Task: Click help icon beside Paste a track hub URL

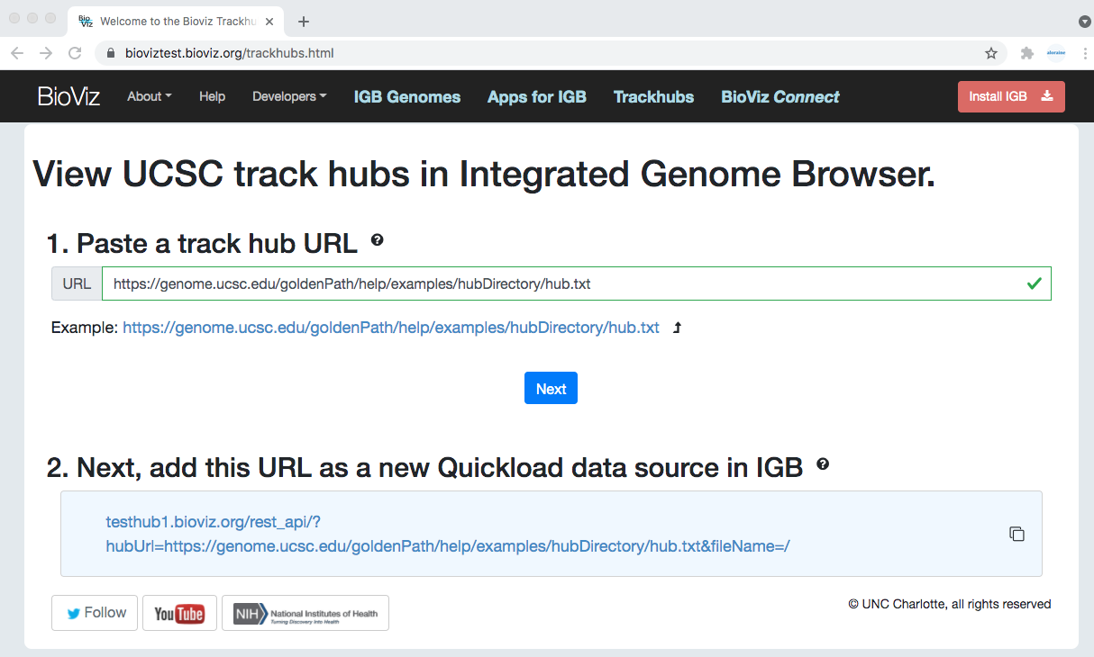Action: (378, 240)
